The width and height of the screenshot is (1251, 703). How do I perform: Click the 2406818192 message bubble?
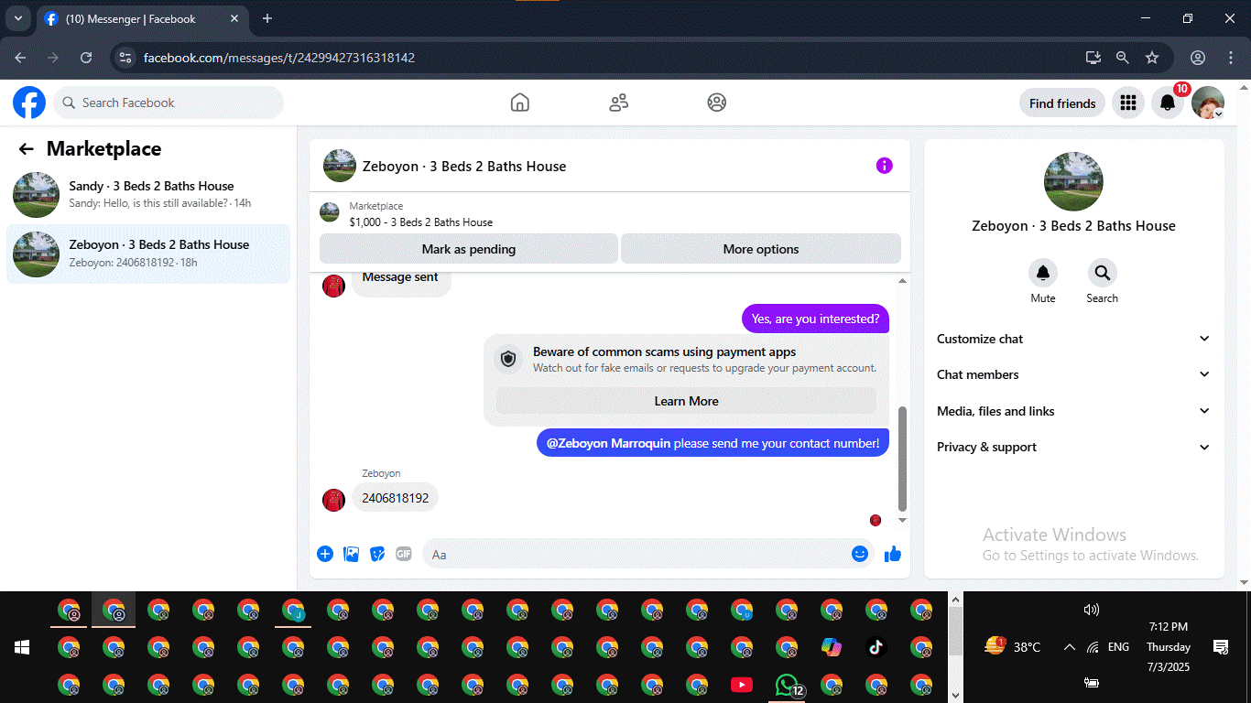tap(395, 498)
